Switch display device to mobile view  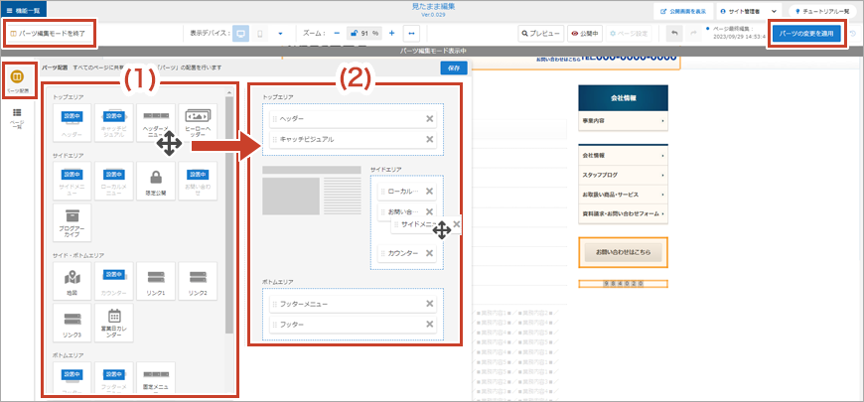click(x=260, y=33)
